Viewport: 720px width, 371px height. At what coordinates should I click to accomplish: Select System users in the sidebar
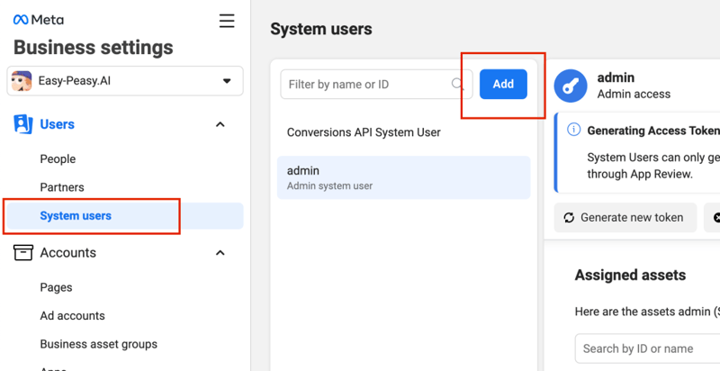tap(76, 216)
